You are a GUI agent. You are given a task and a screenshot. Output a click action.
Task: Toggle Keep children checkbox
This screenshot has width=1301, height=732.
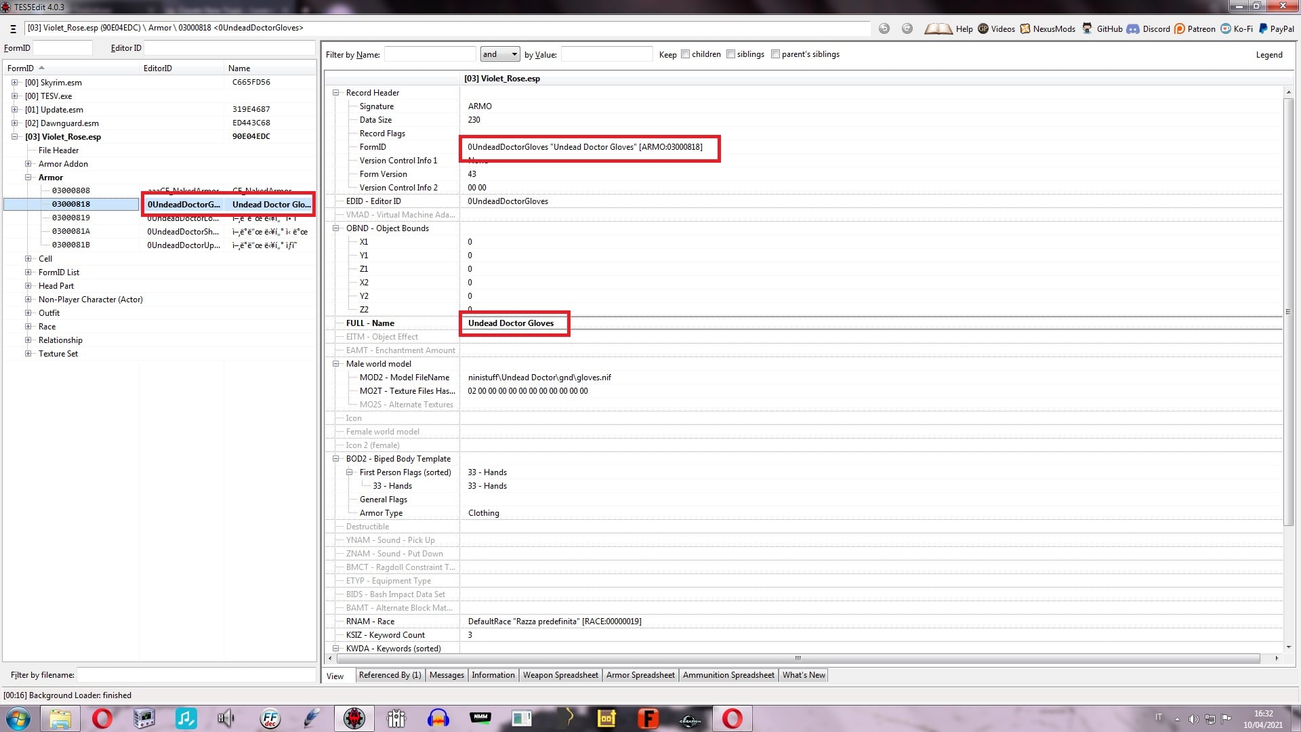[x=685, y=54]
